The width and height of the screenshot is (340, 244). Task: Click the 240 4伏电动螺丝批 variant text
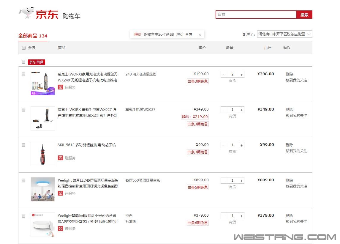[141, 74]
